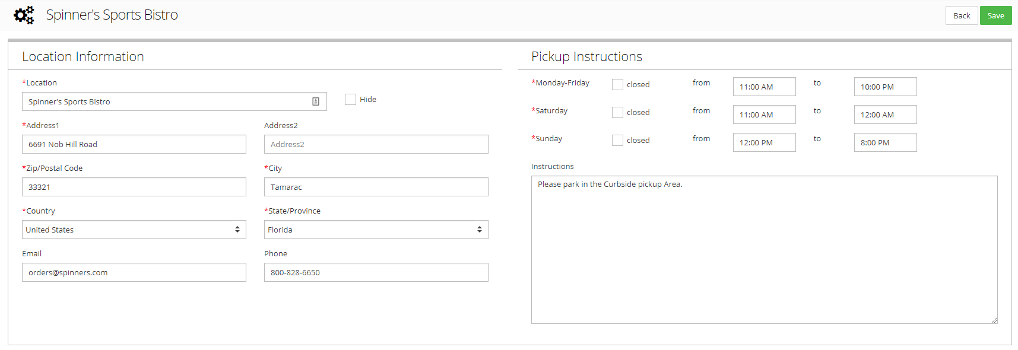Click Saturday closing time field
The height and width of the screenshot is (350, 1018).
885,114
